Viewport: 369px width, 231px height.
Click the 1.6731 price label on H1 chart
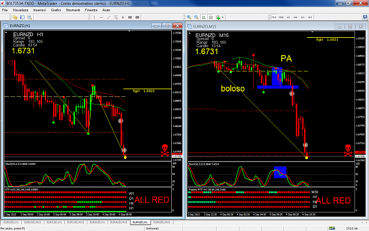click(23, 51)
